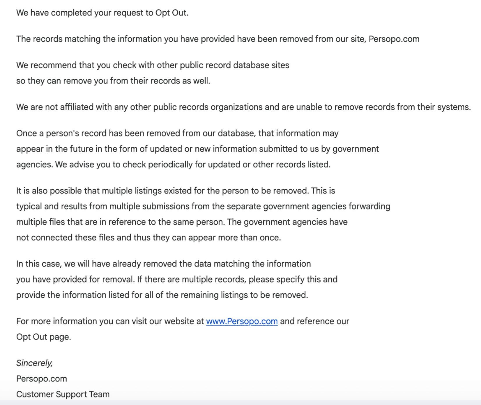Image resolution: width=481 pixels, height=405 pixels.
Task: Click the 'not connected these files' line
Action: pos(148,237)
